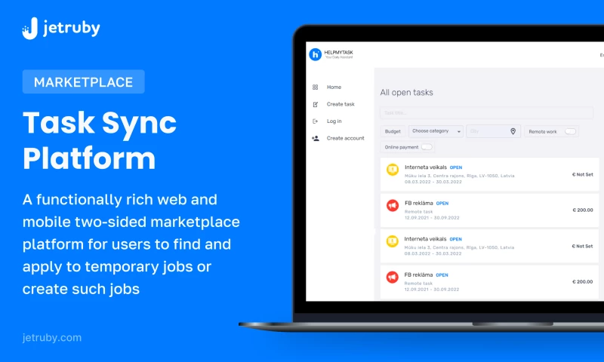Click red megaphone icon of first FB reklāma task
This screenshot has height=362, width=604.
[x=393, y=205]
